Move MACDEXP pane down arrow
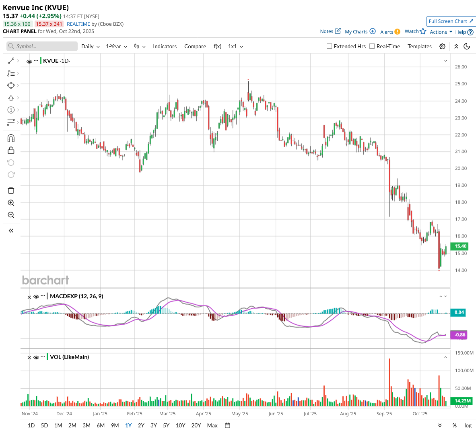Image resolution: width=476 pixels, height=431 pixels. (445, 297)
